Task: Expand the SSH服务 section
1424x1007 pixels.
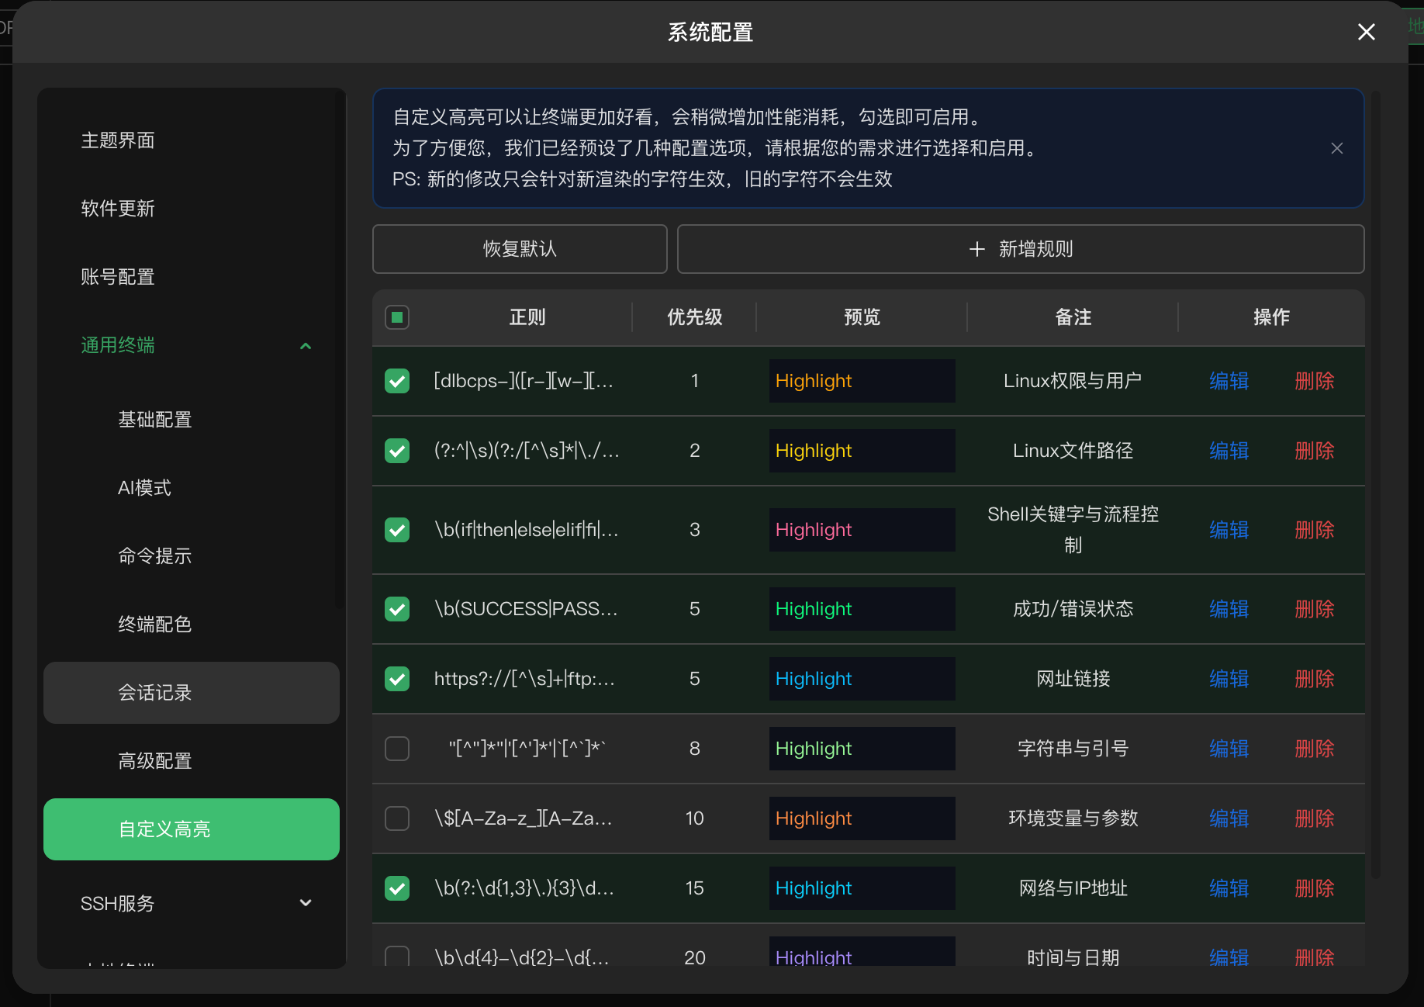Action: [305, 902]
